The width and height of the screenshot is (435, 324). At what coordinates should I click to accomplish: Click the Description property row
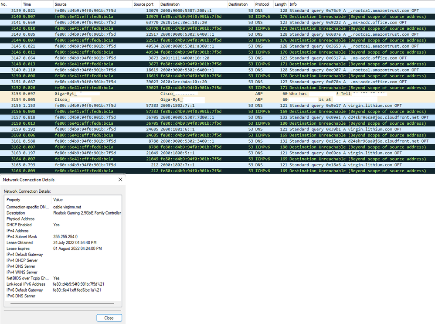[x=63, y=213]
